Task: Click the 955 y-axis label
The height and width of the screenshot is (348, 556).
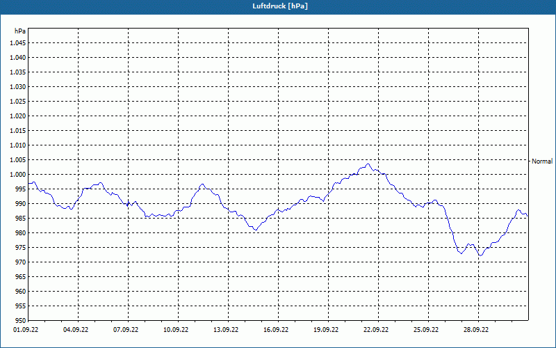Action: 21,306
